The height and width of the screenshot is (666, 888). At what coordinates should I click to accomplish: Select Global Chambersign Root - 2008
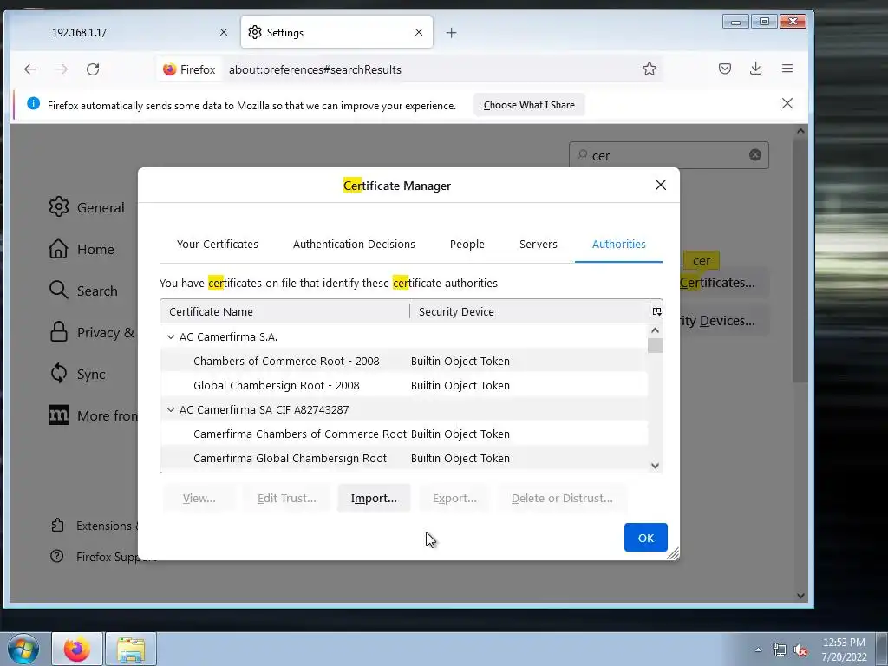click(404, 385)
